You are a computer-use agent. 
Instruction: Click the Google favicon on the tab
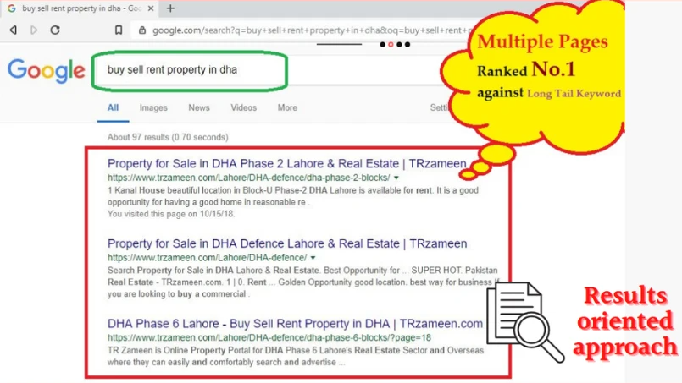(12, 8)
